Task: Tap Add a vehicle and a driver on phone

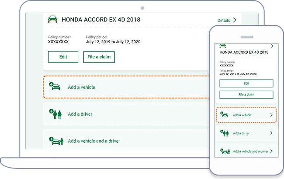Action: pyautogui.click(x=250, y=151)
